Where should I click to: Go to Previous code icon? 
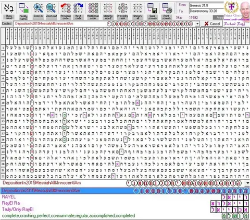pyautogui.click(x=66, y=8)
